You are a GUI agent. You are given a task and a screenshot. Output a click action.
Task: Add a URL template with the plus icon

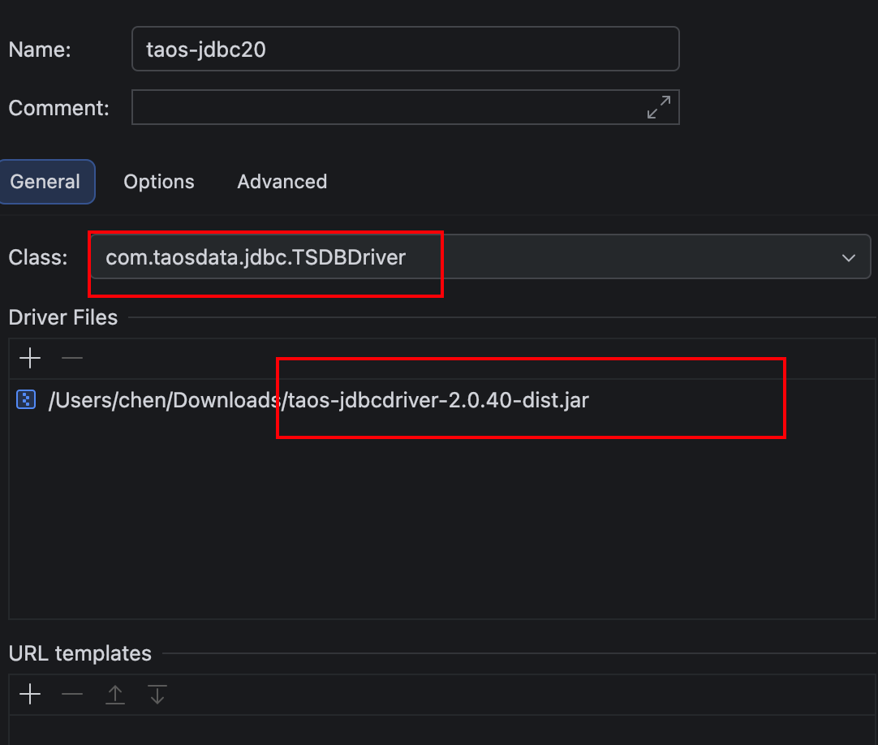30,695
